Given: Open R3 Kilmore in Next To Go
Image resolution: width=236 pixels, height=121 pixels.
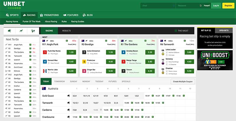Looking at the screenshot, I should pyautogui.click(x=21, y=71).
